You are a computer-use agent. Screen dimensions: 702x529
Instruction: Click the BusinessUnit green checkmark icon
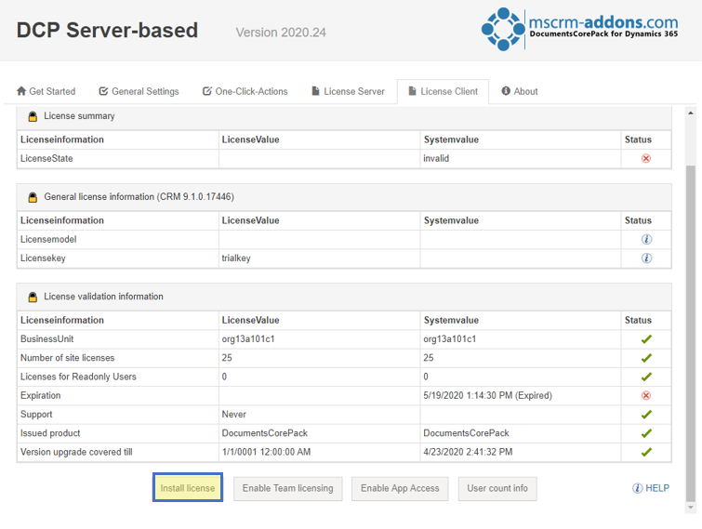pyautogui.click(x=646, y=339)
